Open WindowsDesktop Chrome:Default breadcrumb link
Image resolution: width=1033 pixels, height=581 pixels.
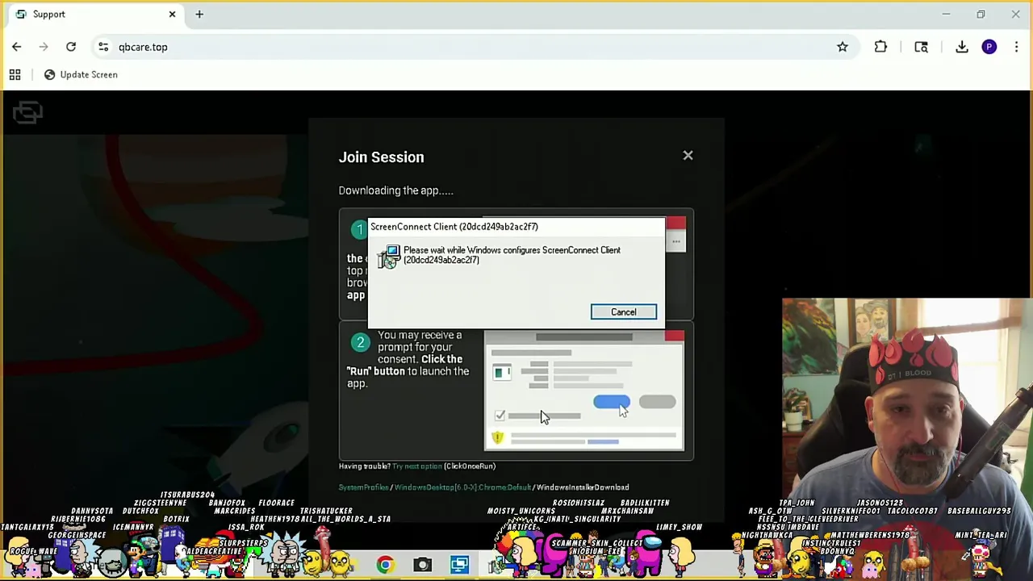[462, 487]
